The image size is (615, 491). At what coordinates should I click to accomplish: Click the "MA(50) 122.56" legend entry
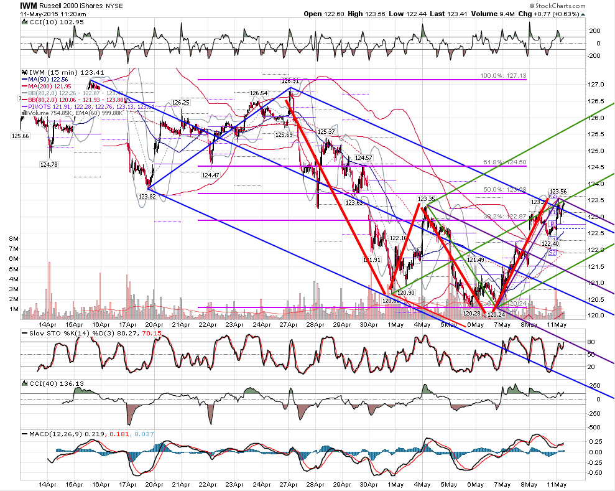48,80
